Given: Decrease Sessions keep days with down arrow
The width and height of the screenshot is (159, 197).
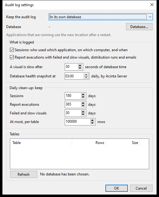Looking at the screenshot, I should (83, 97).
